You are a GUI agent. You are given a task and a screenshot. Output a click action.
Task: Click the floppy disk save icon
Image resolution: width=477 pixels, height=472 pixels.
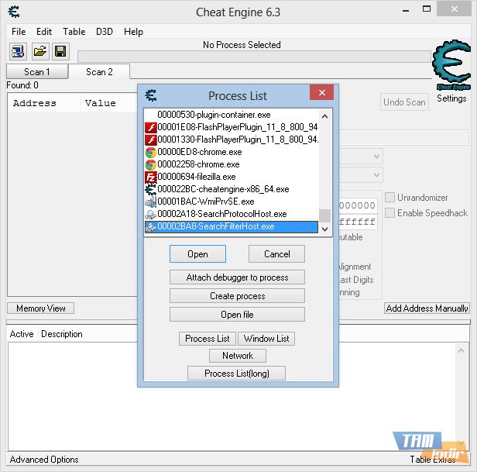(x=60, y=51)
